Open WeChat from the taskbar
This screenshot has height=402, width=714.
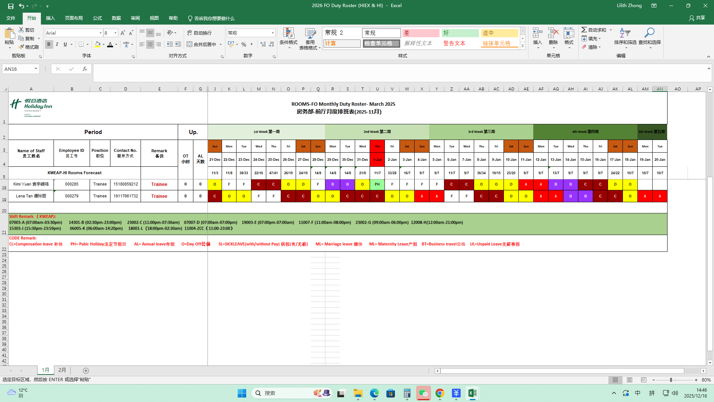423,393
